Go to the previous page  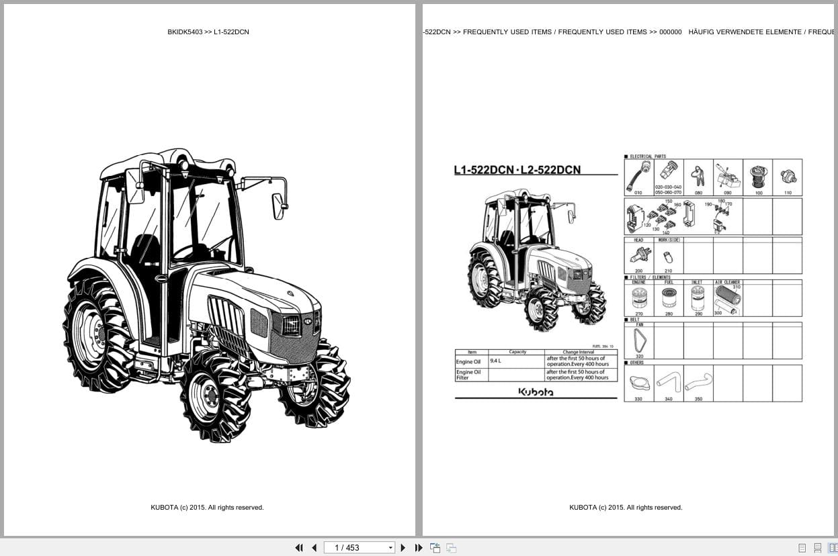pos(314,548)
